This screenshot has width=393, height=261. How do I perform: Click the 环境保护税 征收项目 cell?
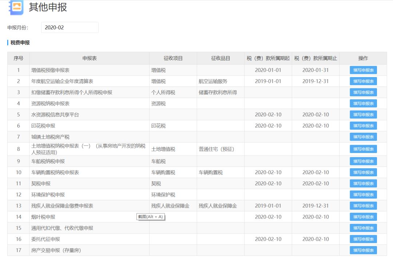coord(163,194)
